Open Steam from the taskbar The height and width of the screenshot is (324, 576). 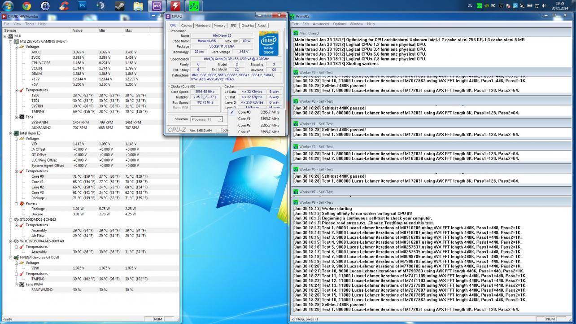[x=119, y=6]
